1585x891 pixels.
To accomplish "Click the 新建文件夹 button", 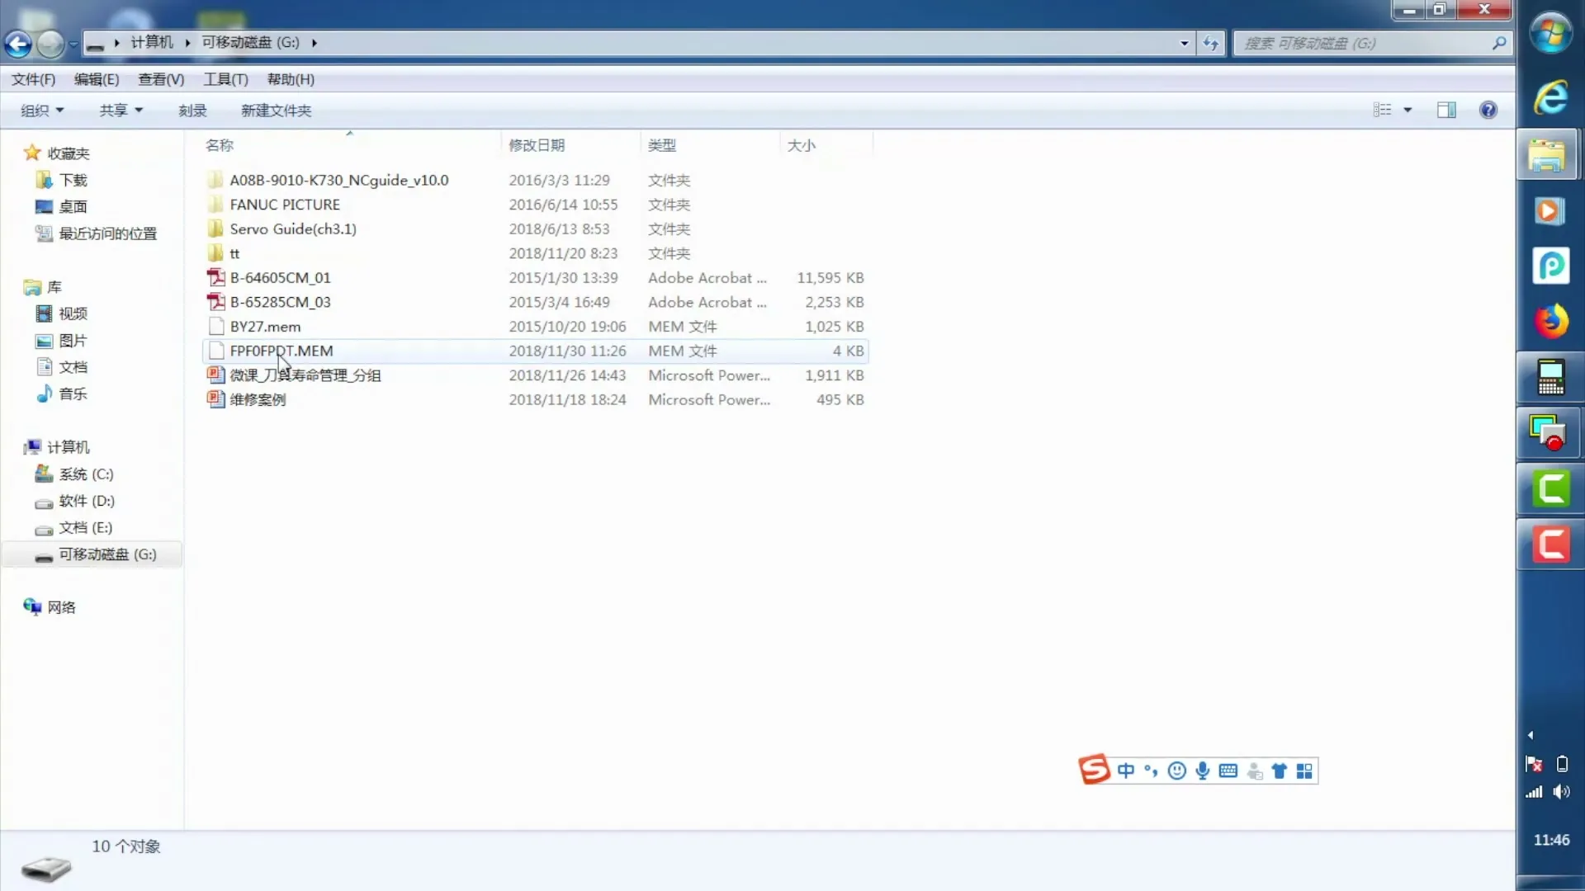I will tap(276, 111).
